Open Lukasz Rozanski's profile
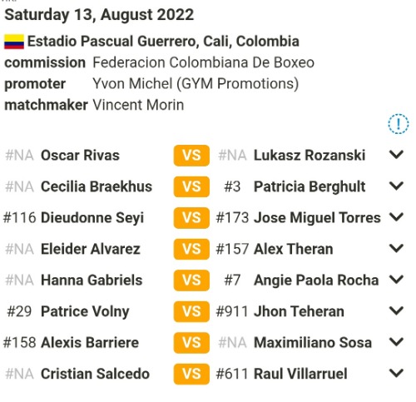The height and width of the screenshot is (402, 416). 310,156
